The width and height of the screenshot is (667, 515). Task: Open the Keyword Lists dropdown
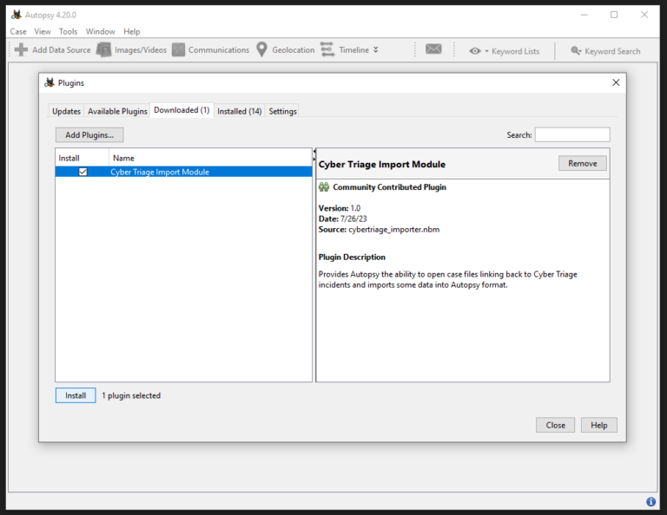[486, 51]
